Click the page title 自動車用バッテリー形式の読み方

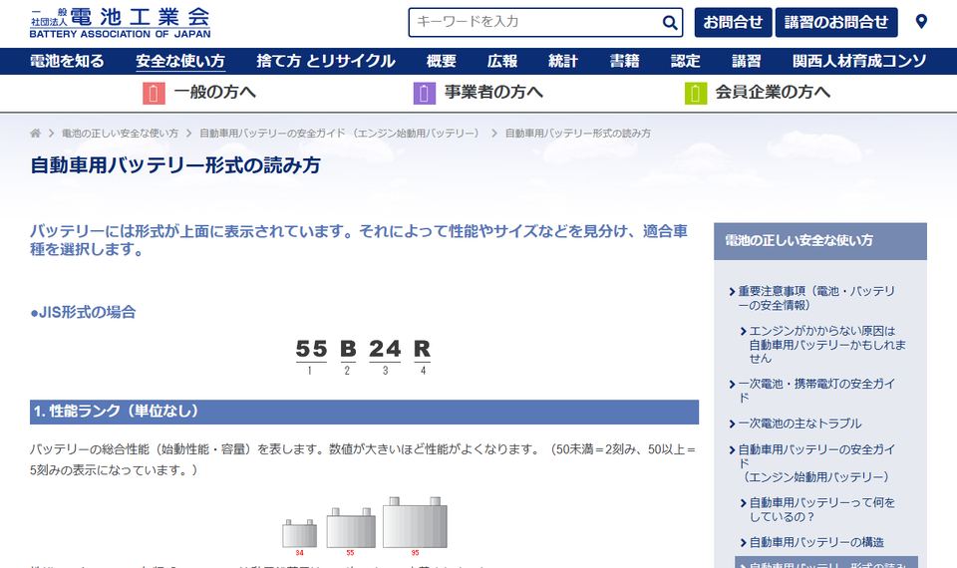pyautogui.click(x=175, y=165)
